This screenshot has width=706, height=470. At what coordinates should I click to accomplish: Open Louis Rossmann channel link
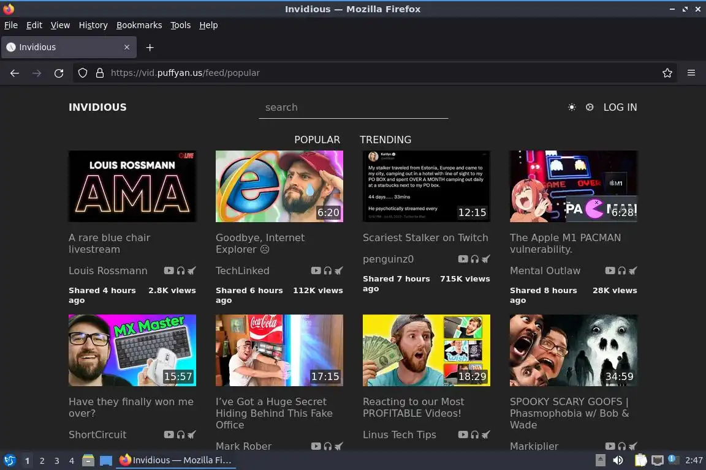108,270
